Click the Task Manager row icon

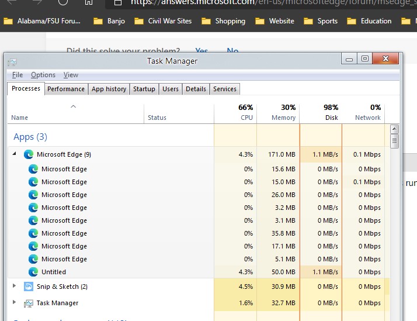[x=29, y=303]
